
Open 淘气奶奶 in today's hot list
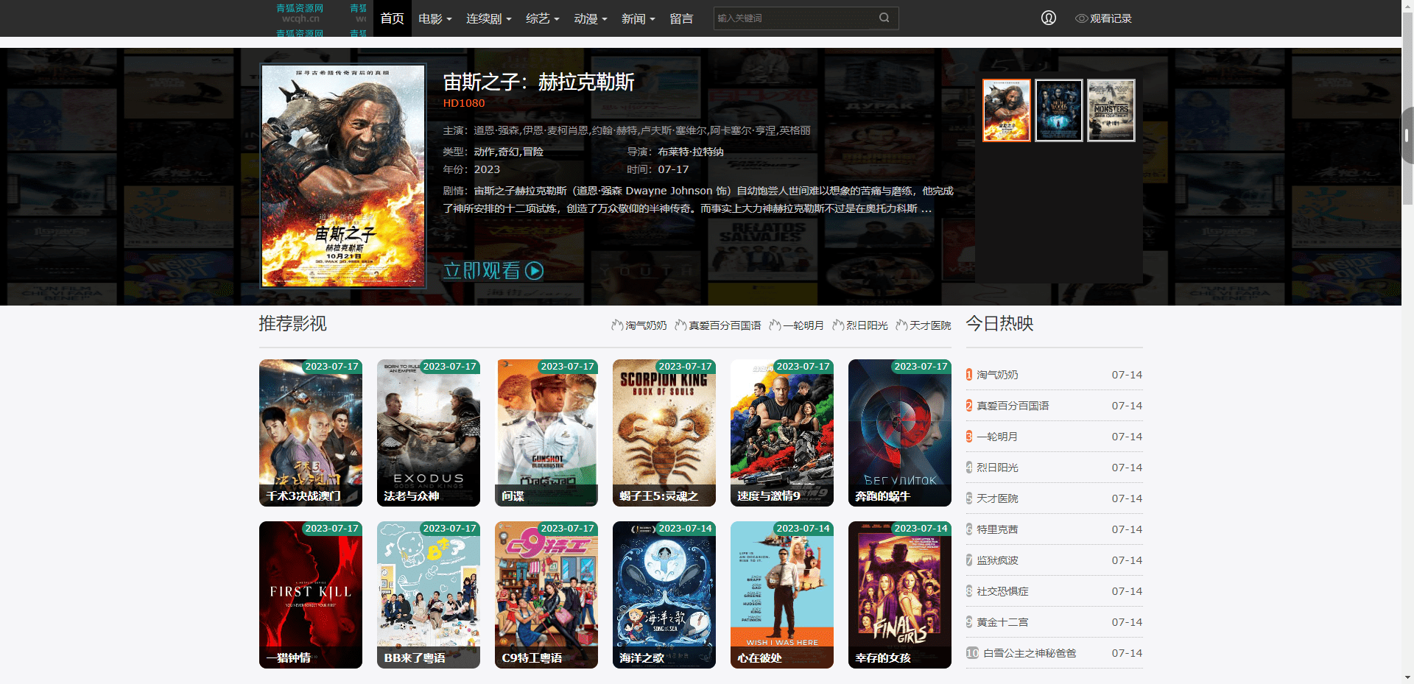tap(997, 375)
